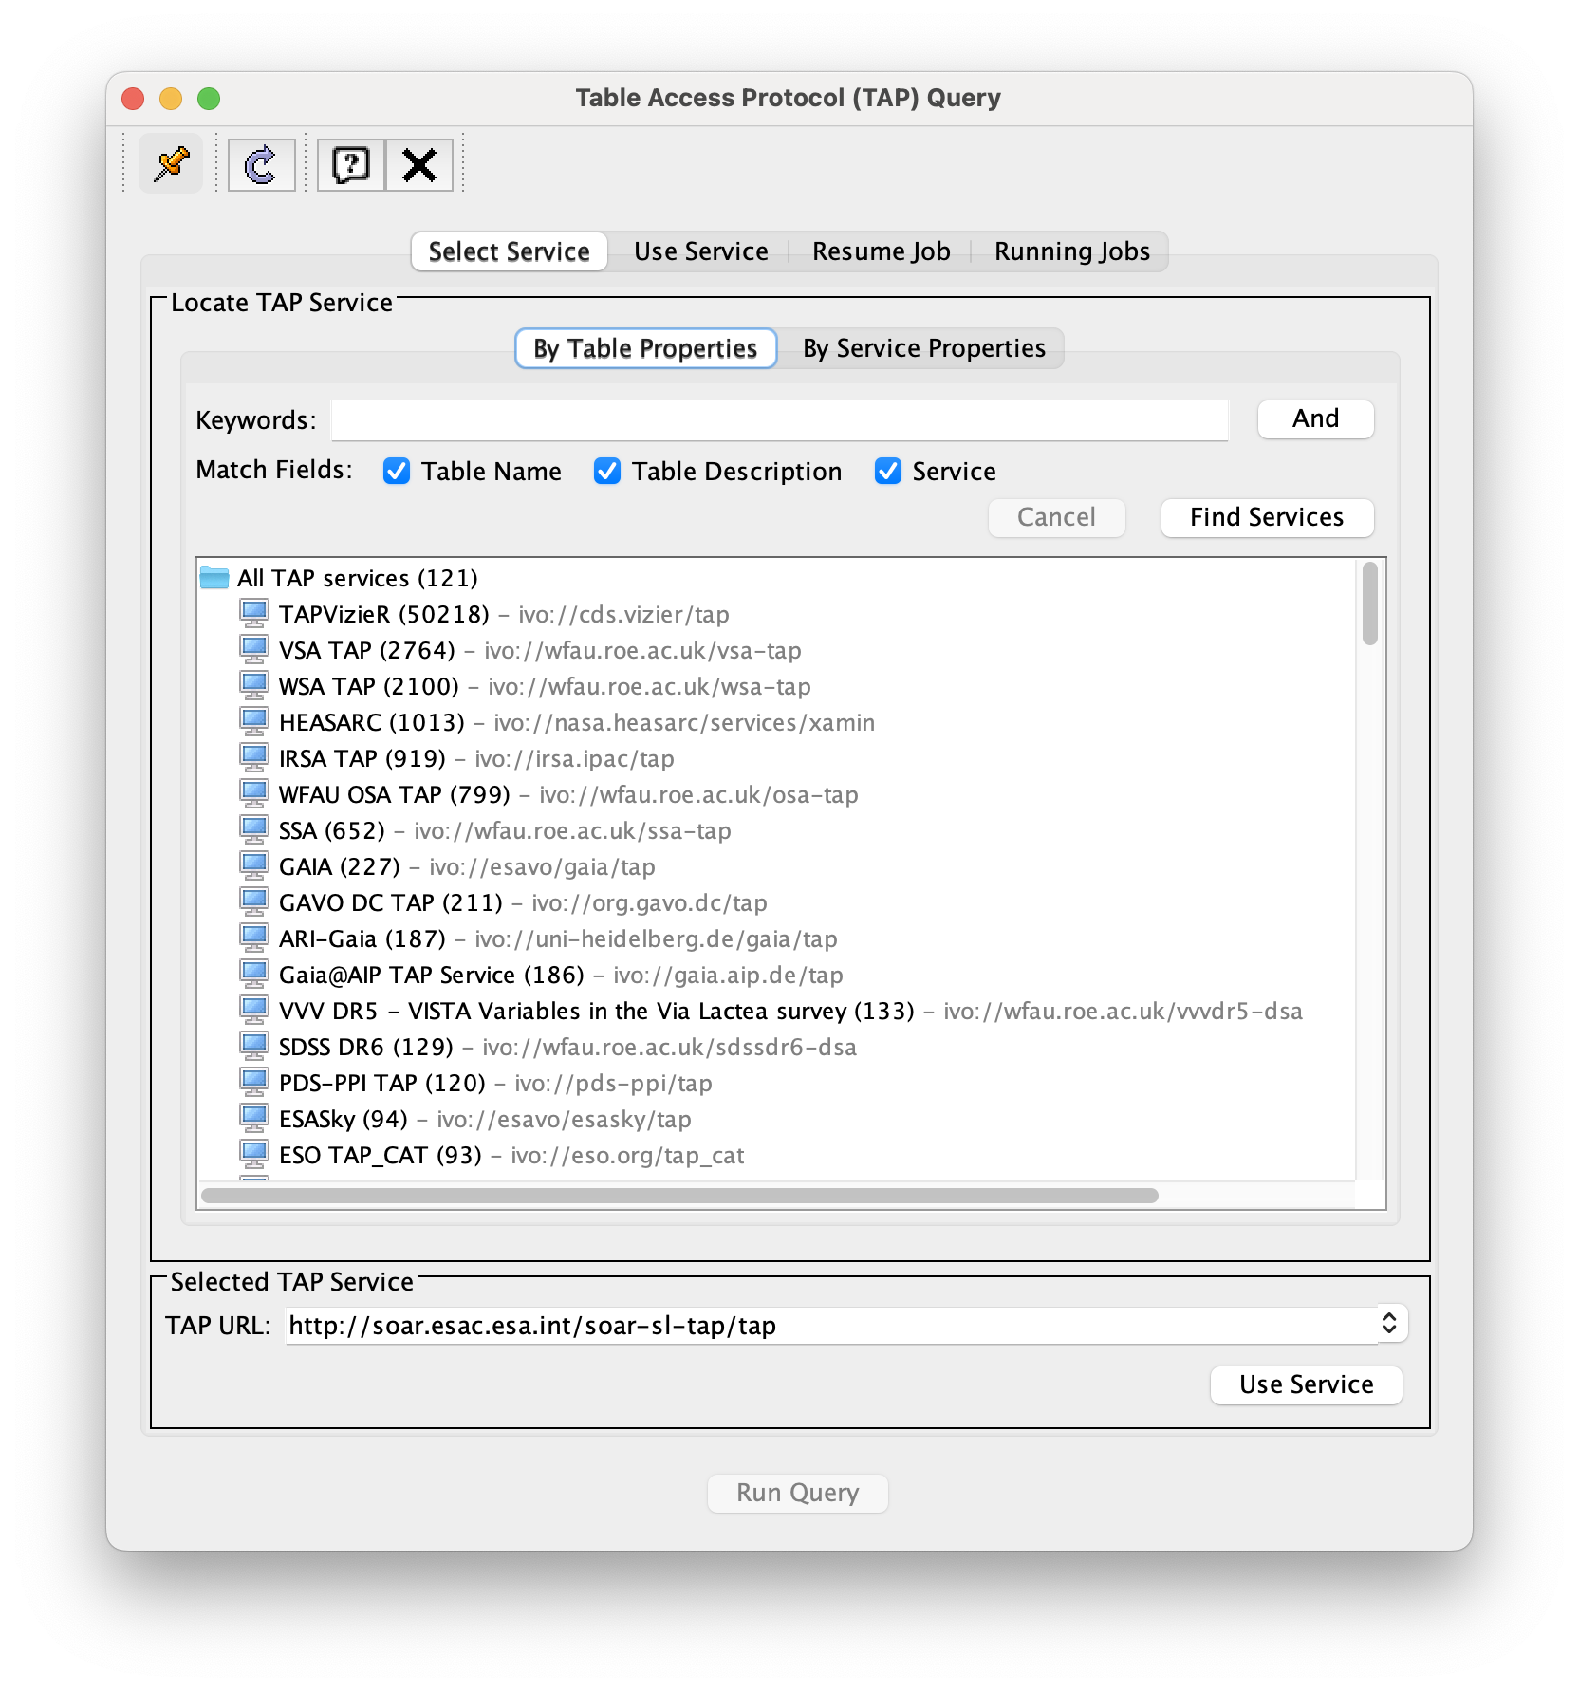Click the monitor icon beside GAIA (227)
Viewport: 1579px width, 1691px height.
tap(254, 865)
